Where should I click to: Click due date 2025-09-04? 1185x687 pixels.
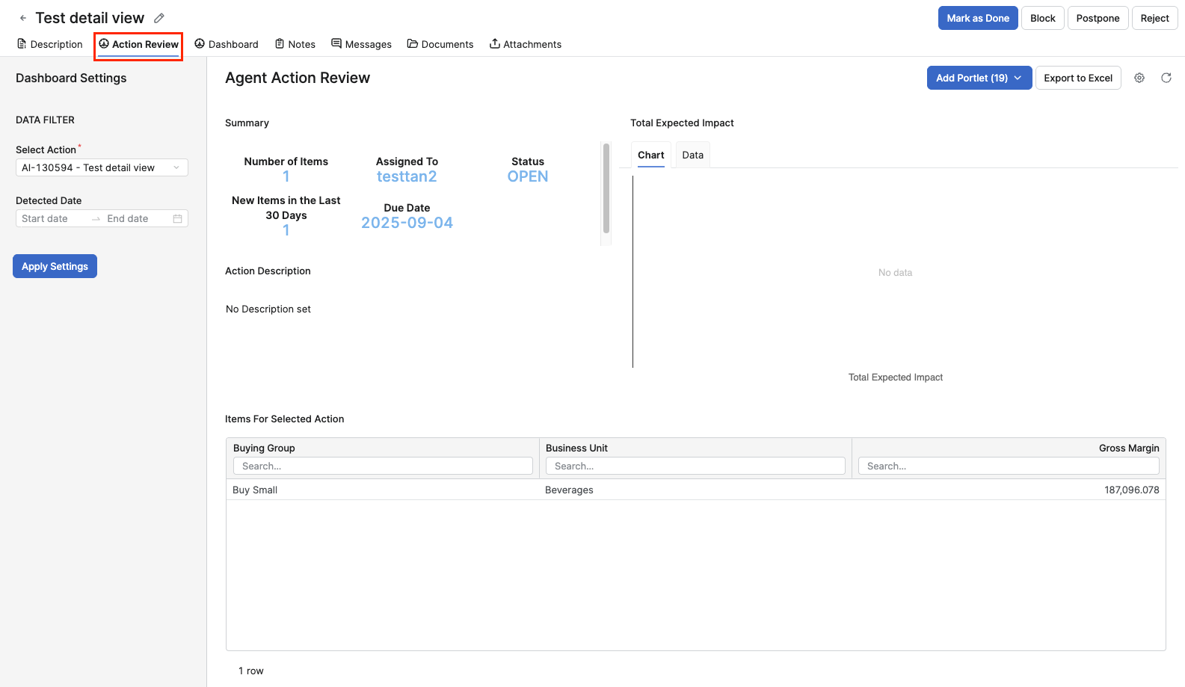pos(407,223)
